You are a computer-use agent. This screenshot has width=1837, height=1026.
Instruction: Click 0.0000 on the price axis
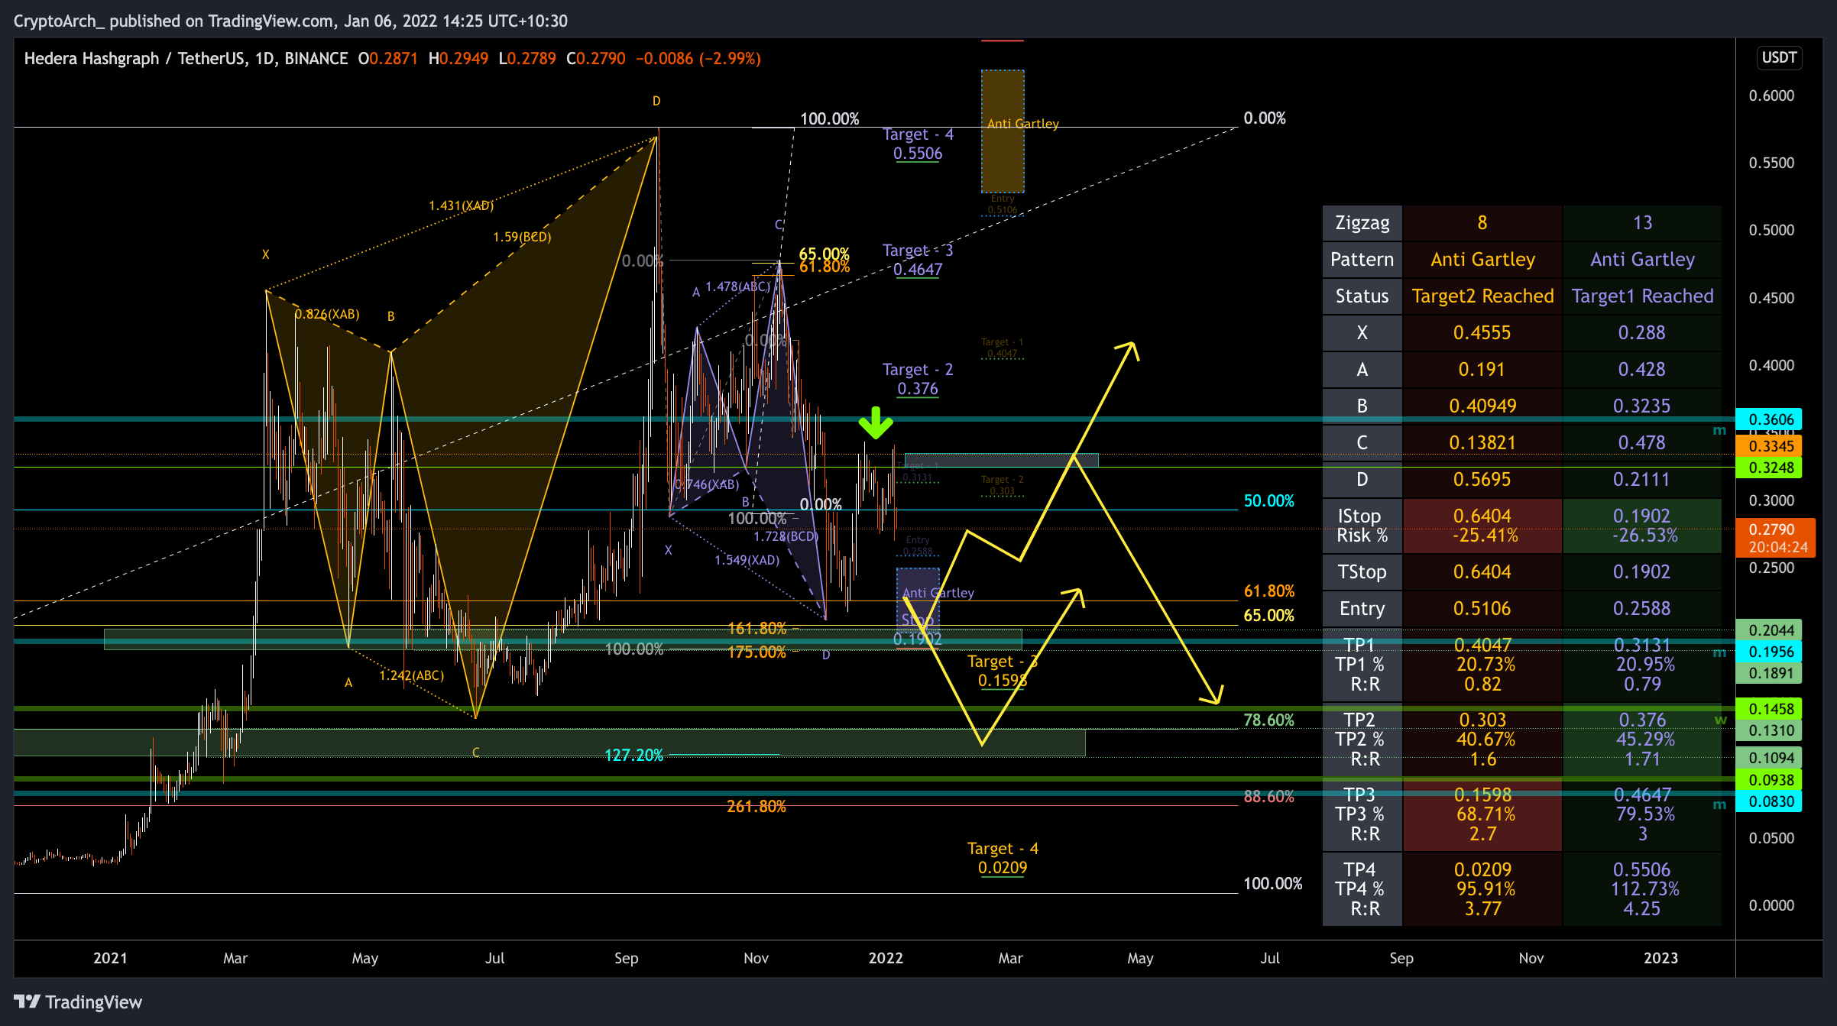click(x=1771, y=905)
